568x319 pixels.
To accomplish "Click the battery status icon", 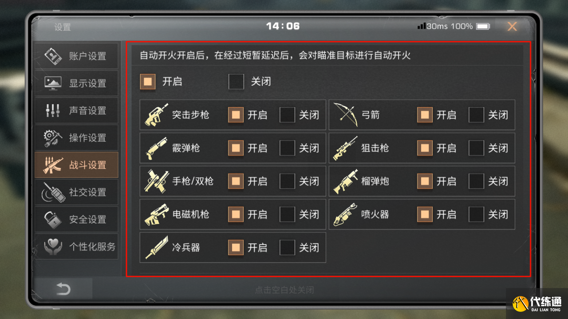I will pos(483,27).
